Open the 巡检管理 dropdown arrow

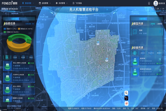(50, 3)
